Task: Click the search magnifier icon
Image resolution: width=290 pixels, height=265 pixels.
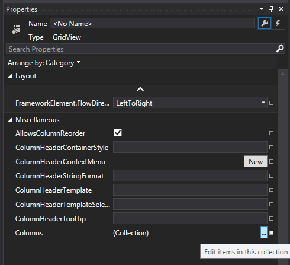Action: tap(280, 49)
